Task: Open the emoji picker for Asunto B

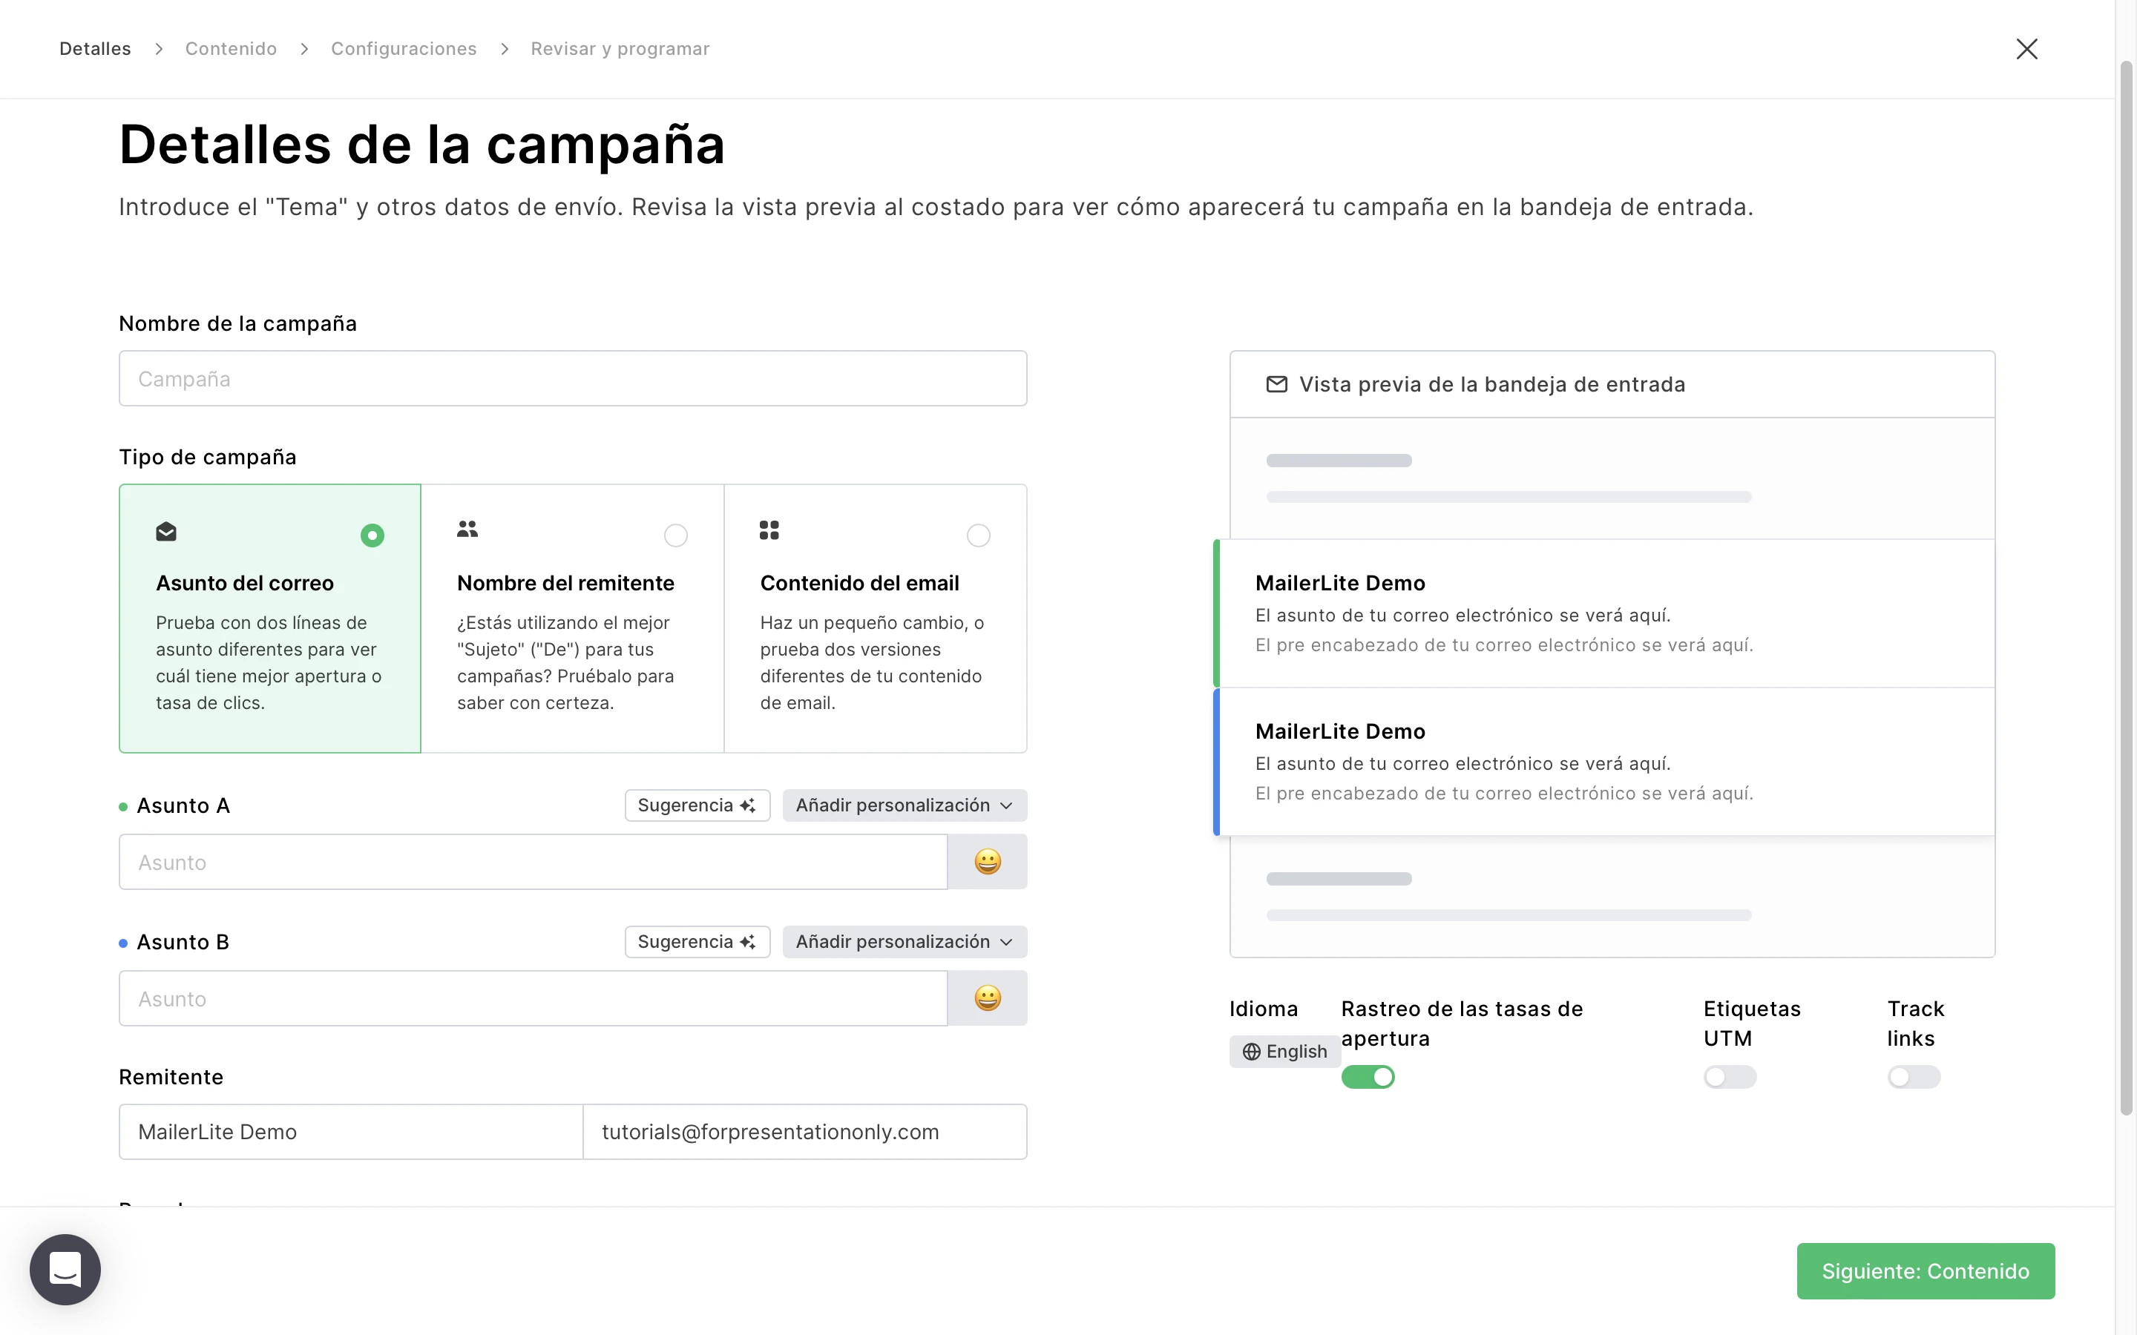Action: (986, 998)
